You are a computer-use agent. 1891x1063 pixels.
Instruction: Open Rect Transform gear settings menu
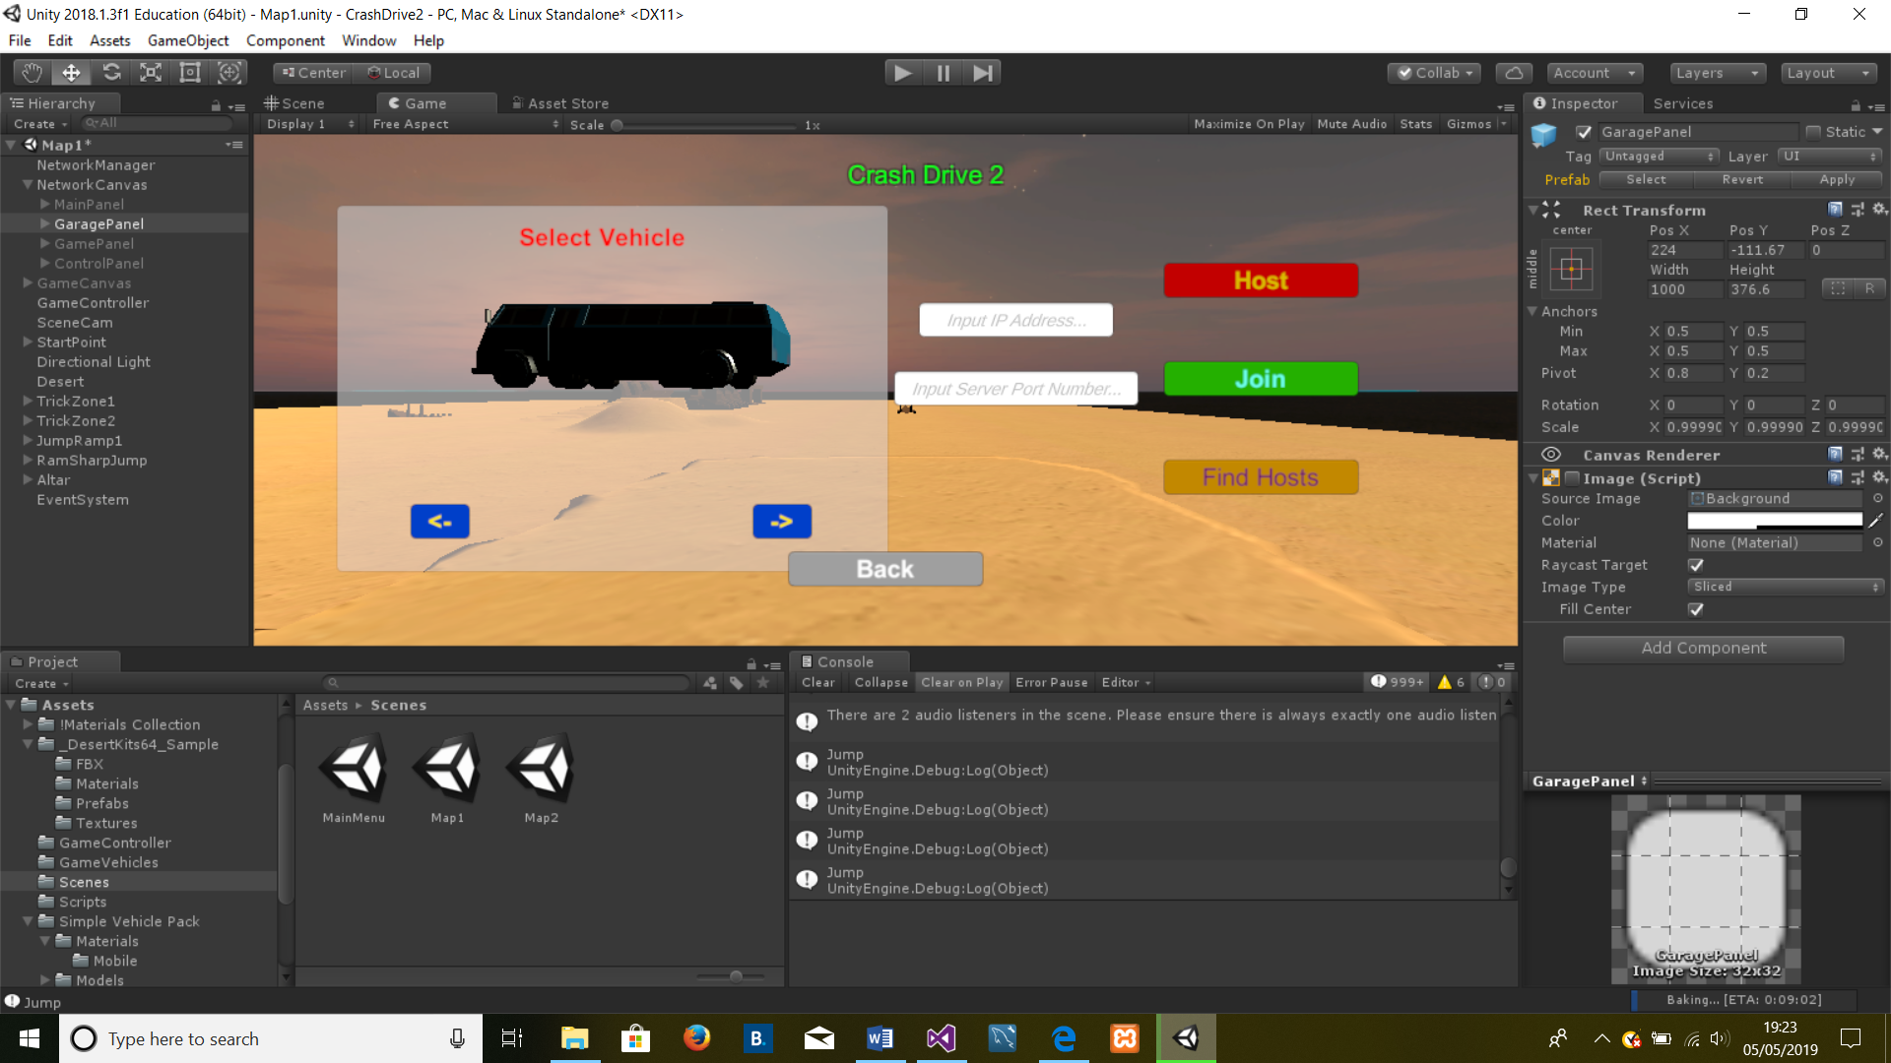coord(1879,210)
